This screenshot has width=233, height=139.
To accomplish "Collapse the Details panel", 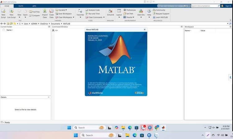I will [49, 97].
